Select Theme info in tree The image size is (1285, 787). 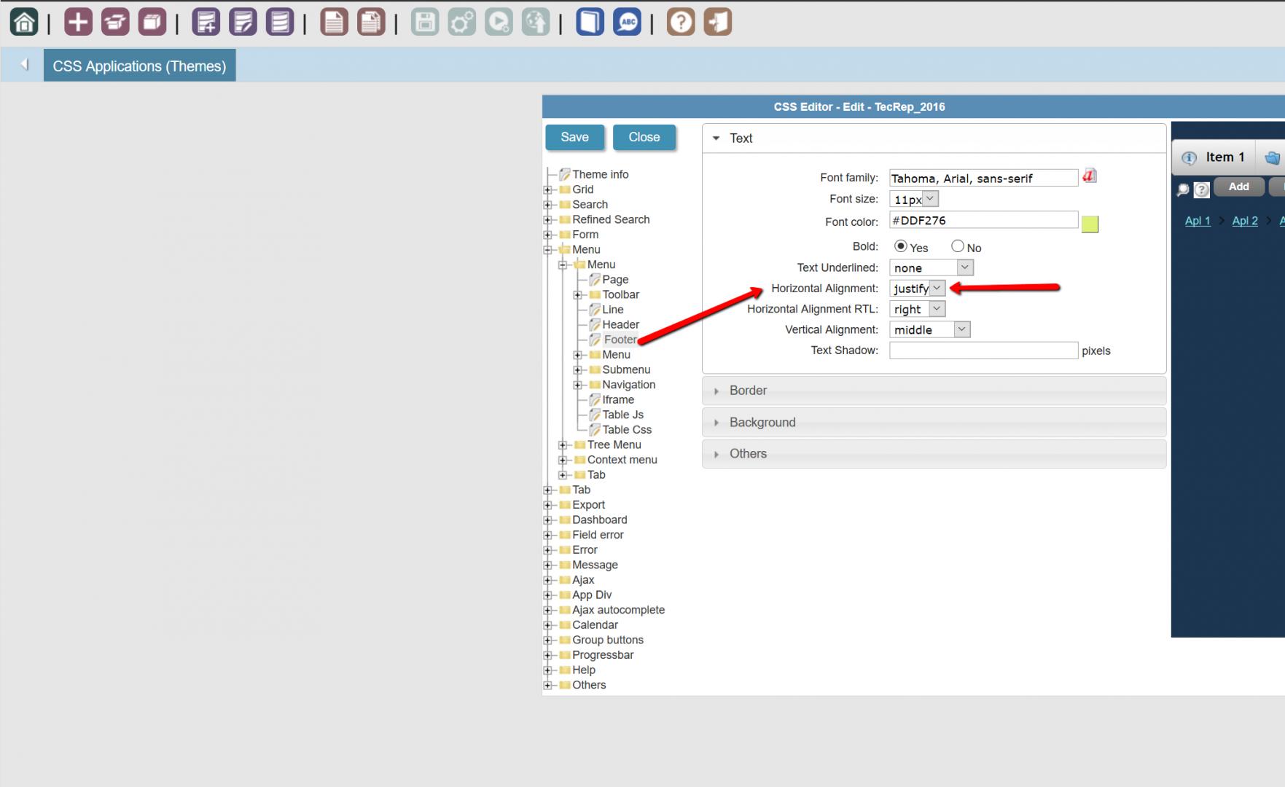point(600,174)
